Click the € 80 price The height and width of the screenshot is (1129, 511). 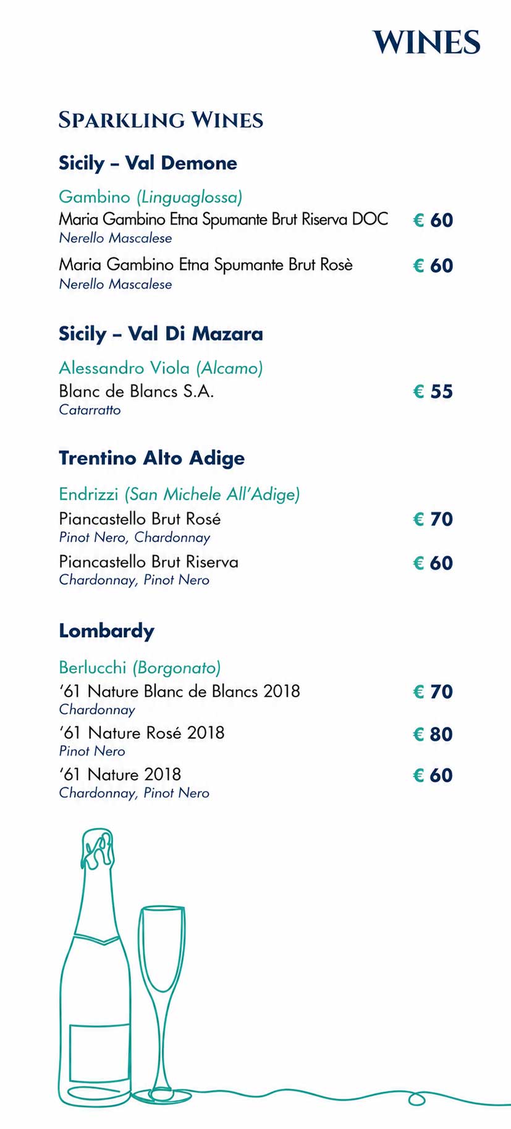433,734
